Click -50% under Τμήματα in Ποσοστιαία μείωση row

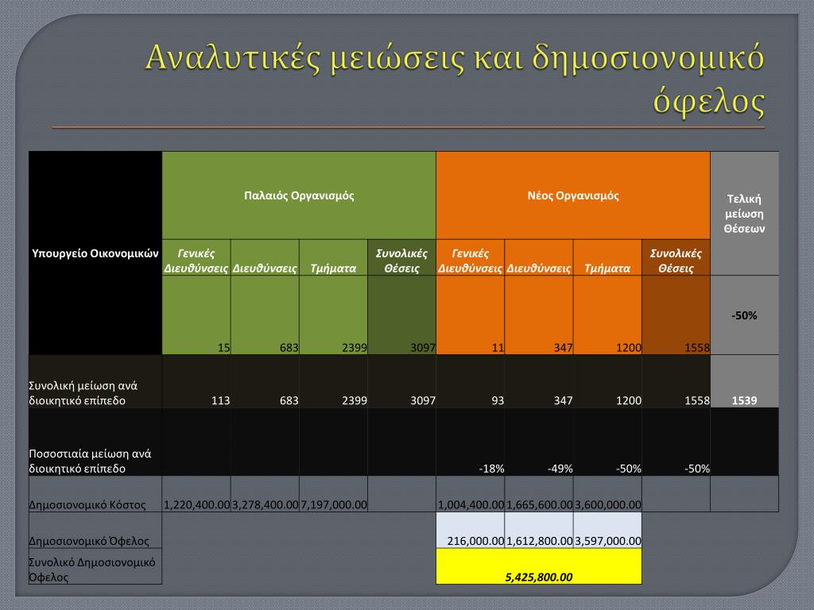tap(628, 469)
